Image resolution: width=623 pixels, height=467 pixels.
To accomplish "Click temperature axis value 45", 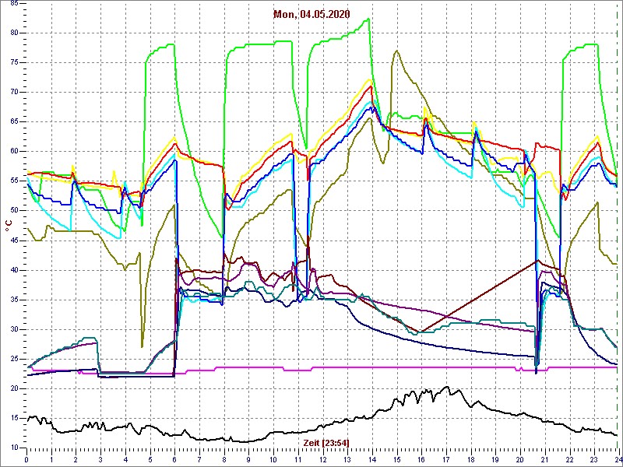I will 13,241.
